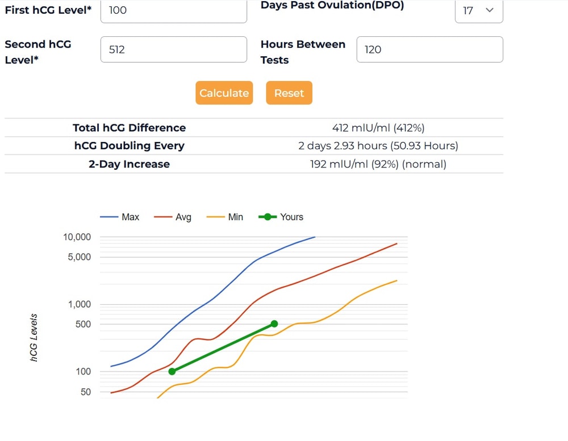The height and width of the screenshot is (441, 568).
Task: Click the yellow Min legend line swatch
Action: 215,217
